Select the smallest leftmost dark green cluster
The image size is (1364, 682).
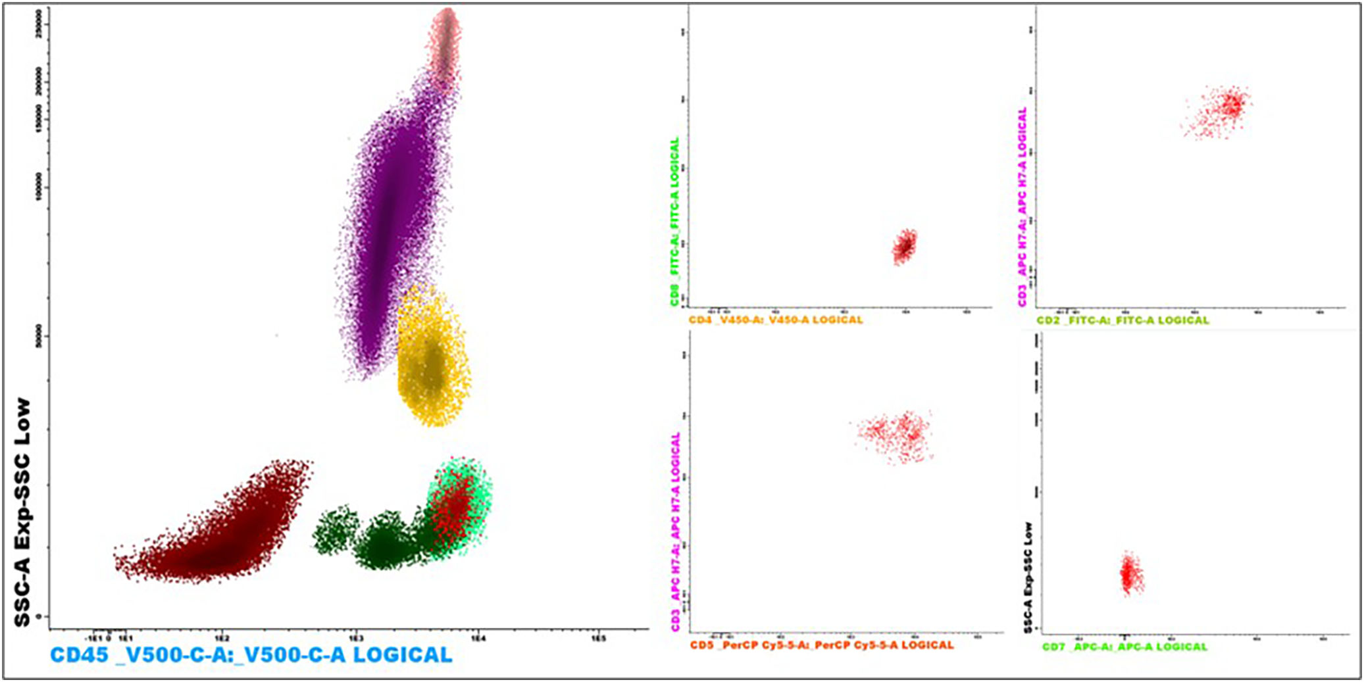(336, 529)
